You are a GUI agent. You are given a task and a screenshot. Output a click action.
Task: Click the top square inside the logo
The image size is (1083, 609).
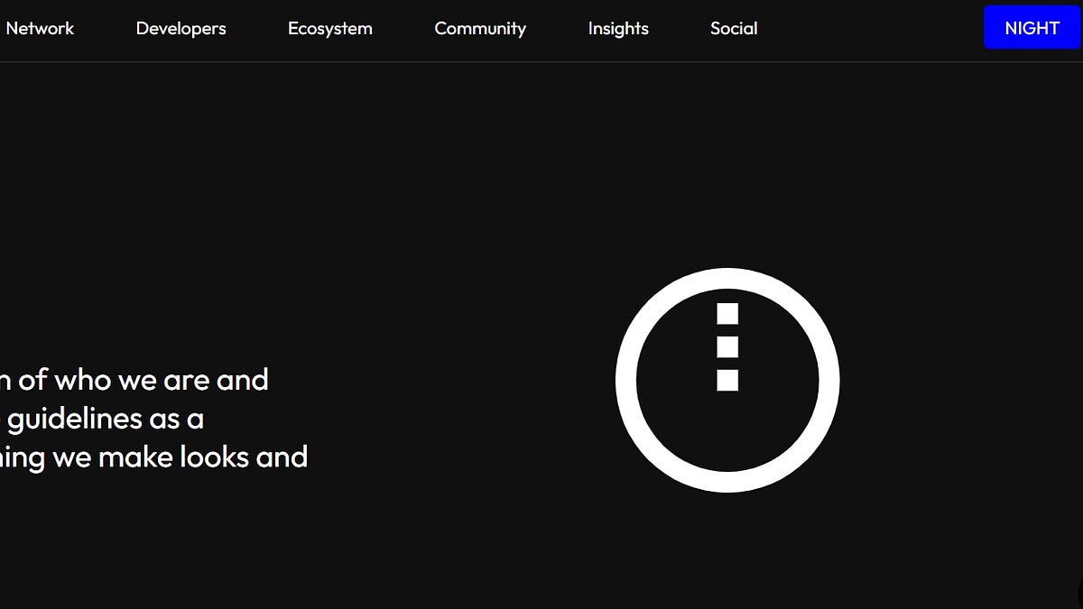click(x=727, y=313)
